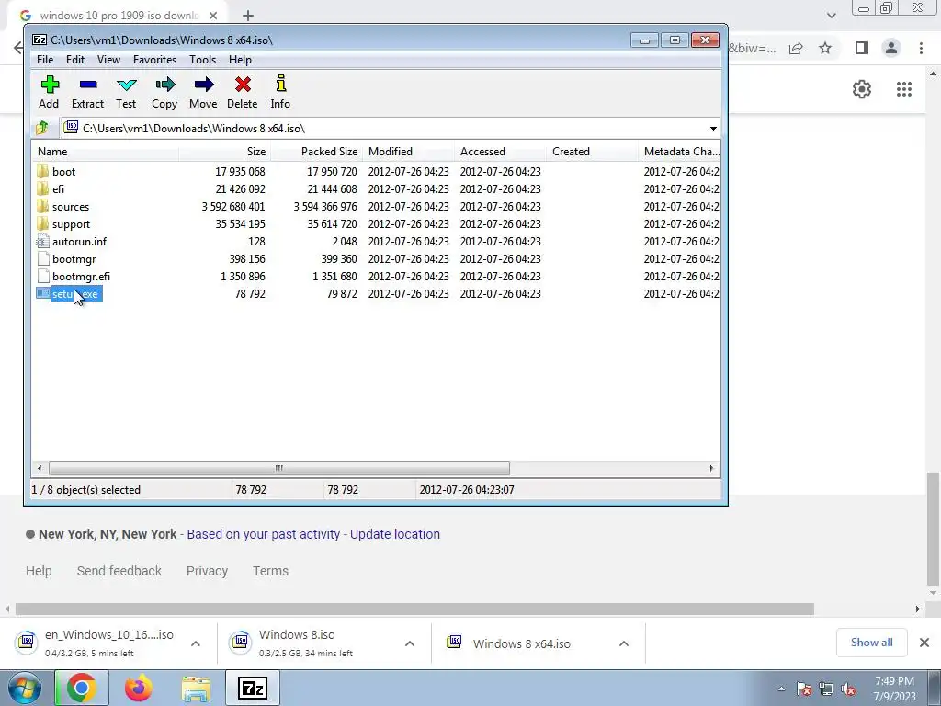941x706 pixels.
Task: Select the sources folder icon
Action: [42, 206]
